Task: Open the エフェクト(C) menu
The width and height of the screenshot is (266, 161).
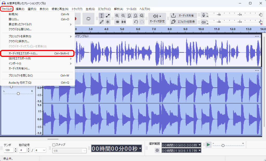Action: point(104,9)
